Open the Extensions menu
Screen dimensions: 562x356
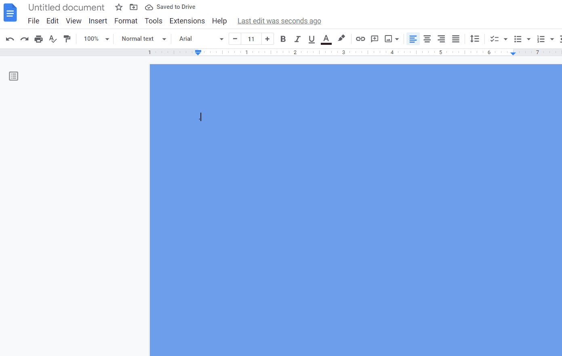187,21
